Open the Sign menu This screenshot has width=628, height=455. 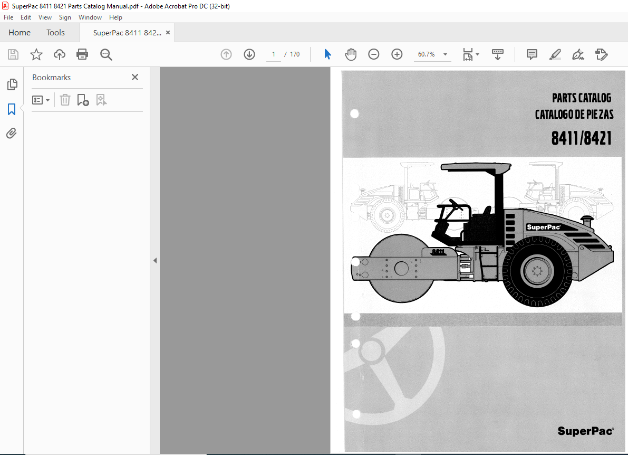click(65, 17)
